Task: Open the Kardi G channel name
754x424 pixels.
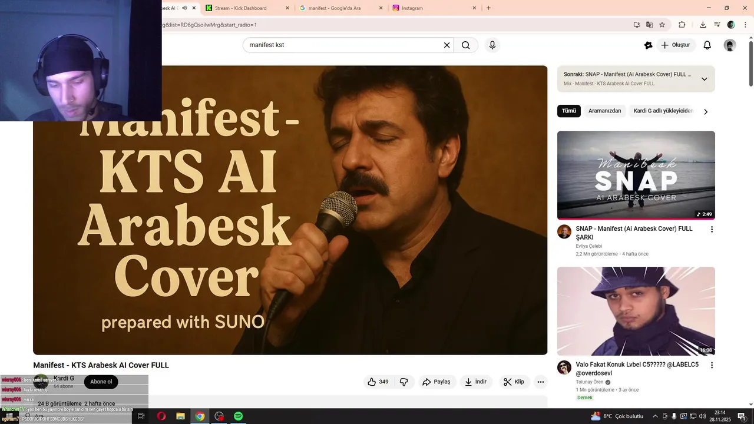Action: [x=64, y=378]
